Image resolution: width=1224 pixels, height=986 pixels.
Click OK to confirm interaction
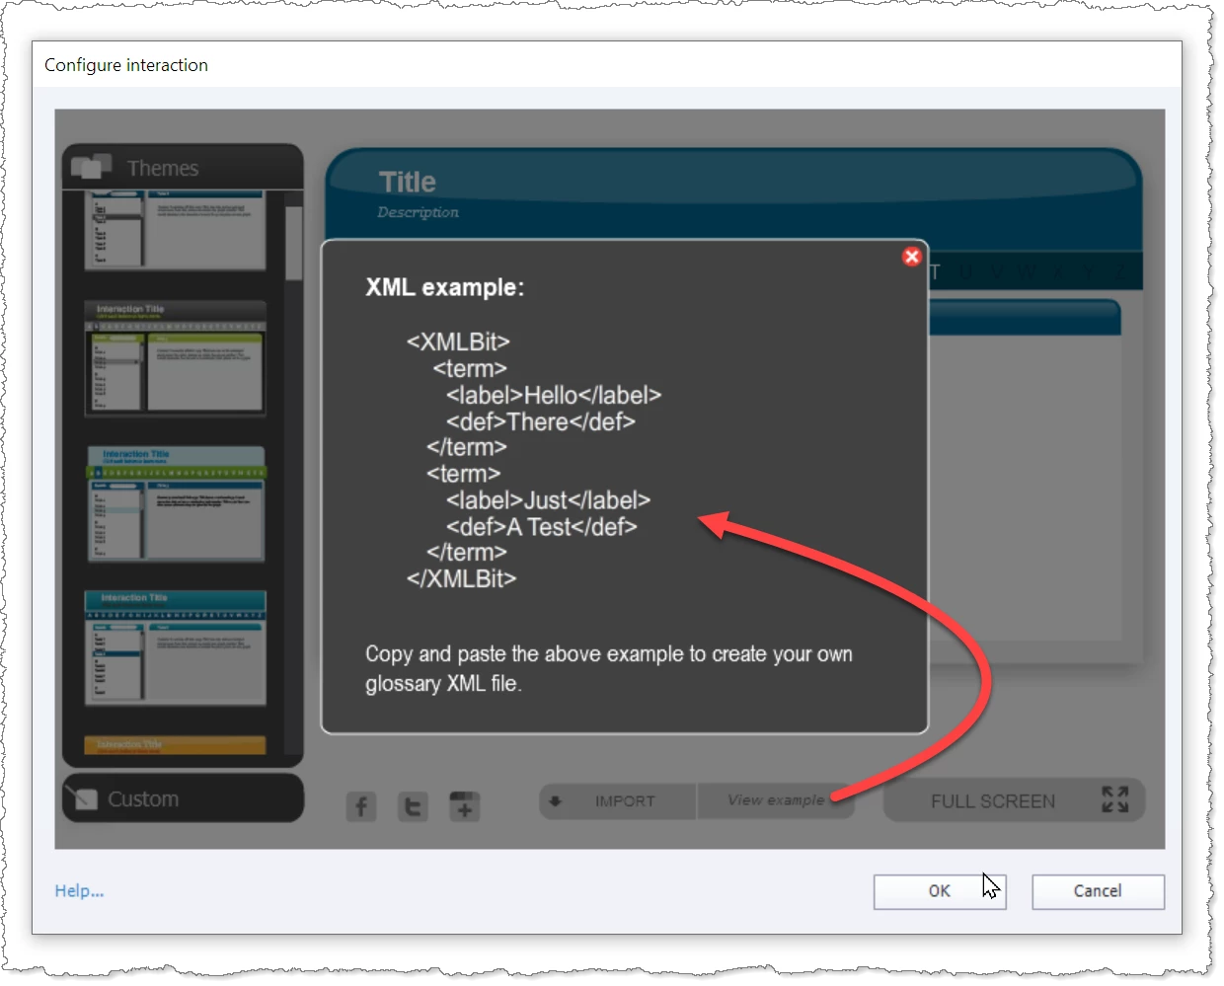(x=940, y=891)
